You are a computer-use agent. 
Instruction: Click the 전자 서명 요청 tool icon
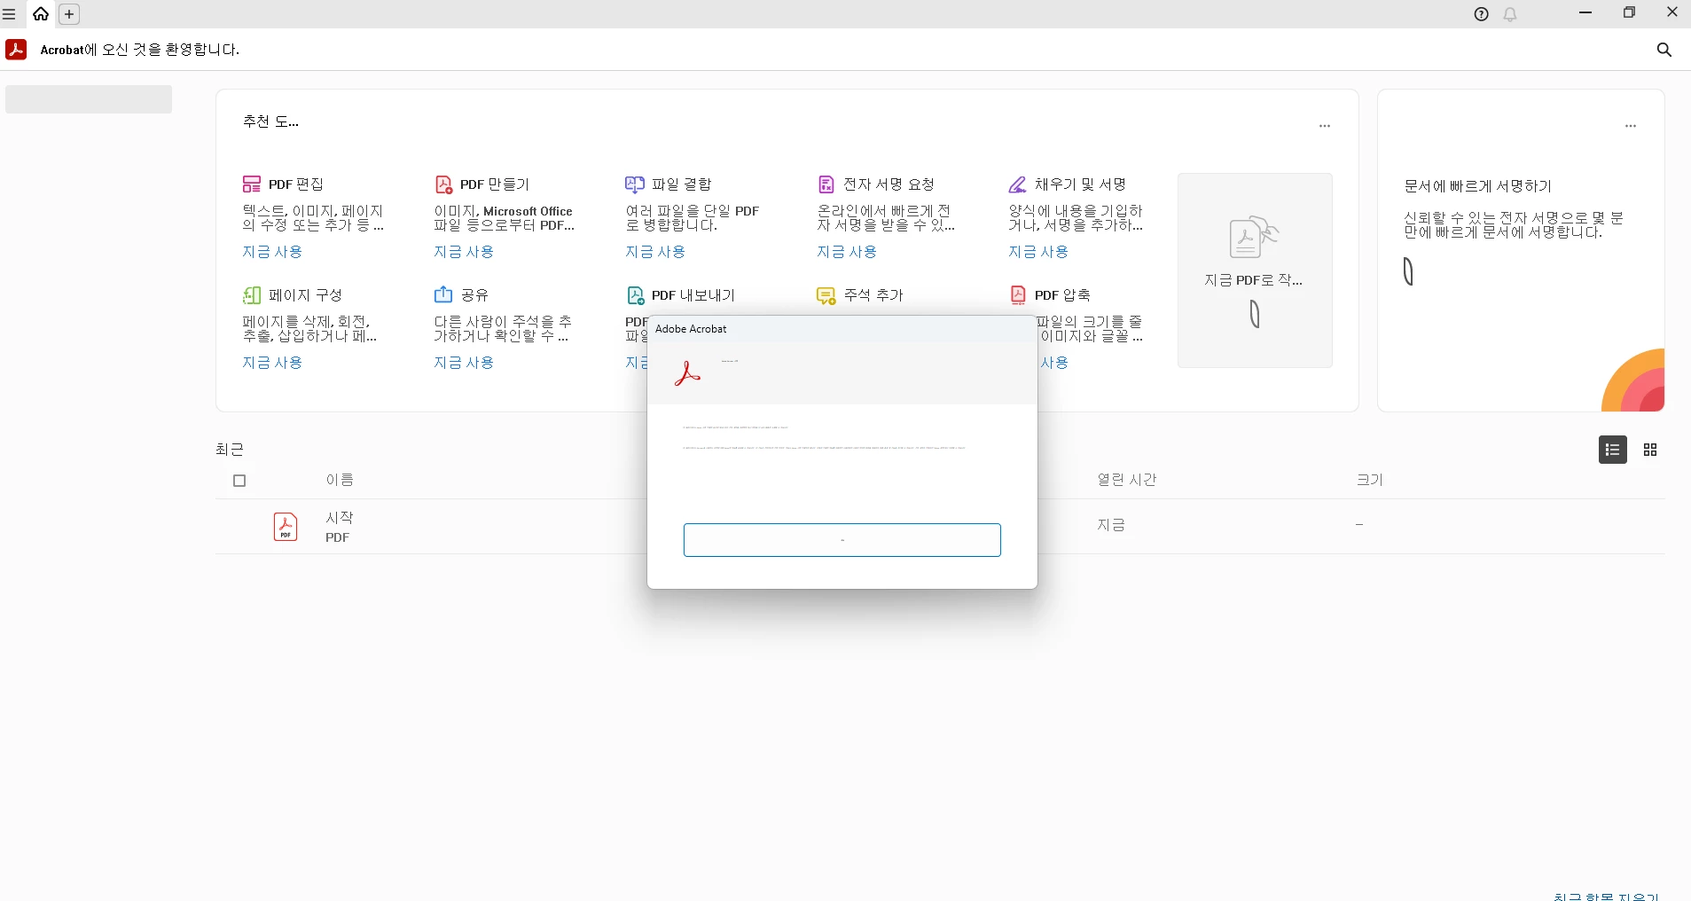(826, 184)
